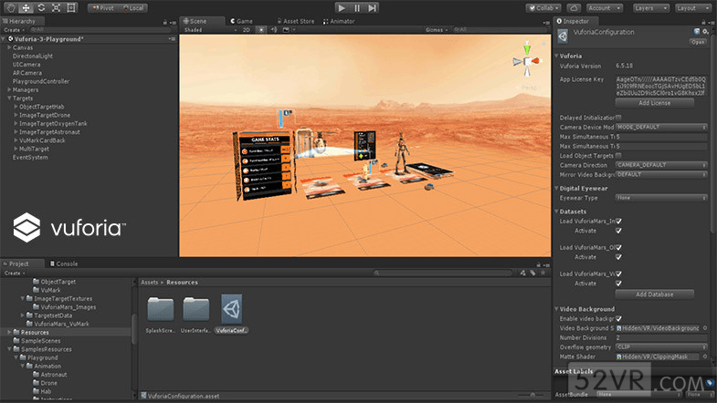Click the Open button in Inspector

[698, 42]
